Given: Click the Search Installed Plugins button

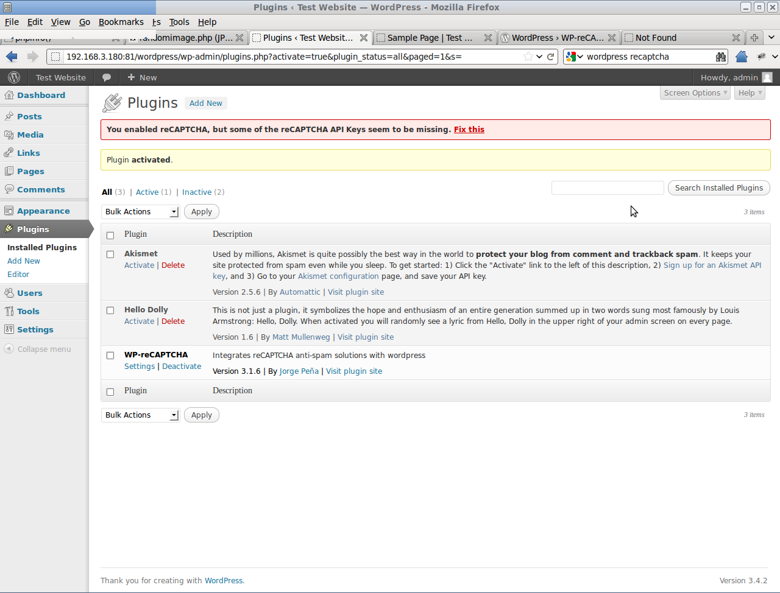Looking at the screenshot, I should [719, 188].
